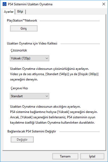The width and height of the screenshot is (108, 162).
Task: Open the Standart frame rate combo box
Action: [30, 96]
